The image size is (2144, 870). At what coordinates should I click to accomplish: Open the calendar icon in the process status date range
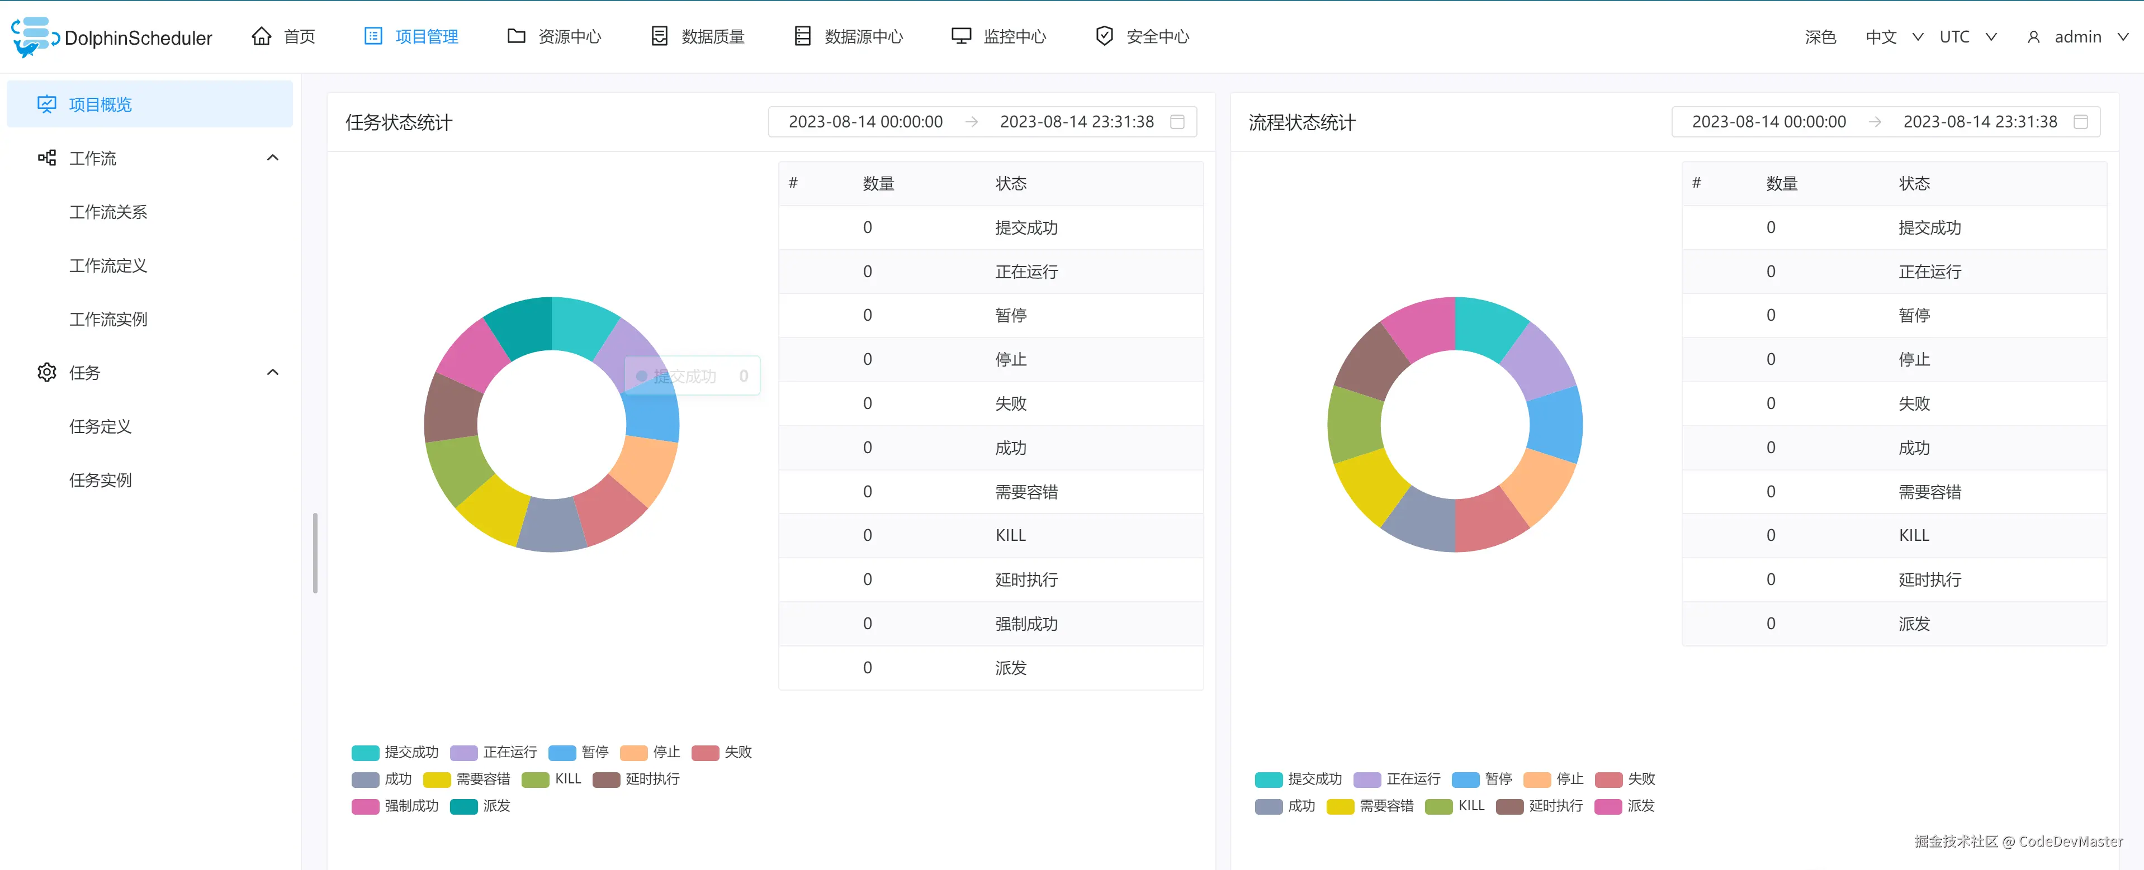point(2080,122)
